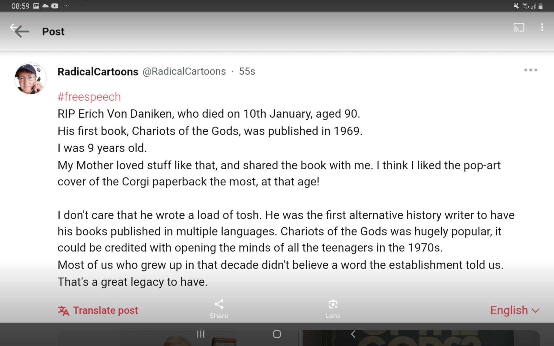This screenshot has height=346, width=554.
Task: Tap the cast screen icon
Action: point(519,27)
